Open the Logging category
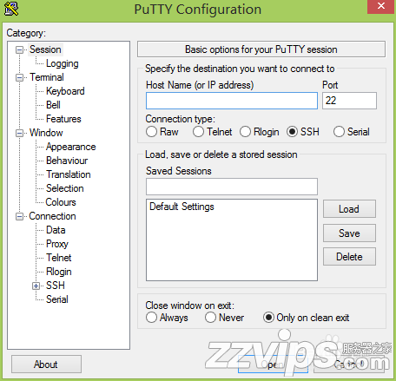This screenshot has width=396, height=381. click(x=63, y=63)
